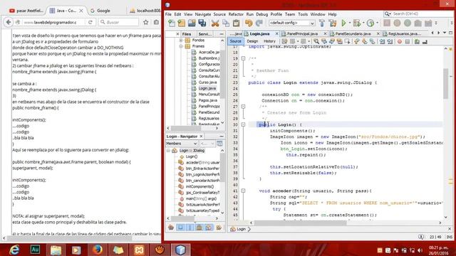Toggle Show Static Members filter in Navigator
Viewport: 456px width, 256px height.
(190, 228)
